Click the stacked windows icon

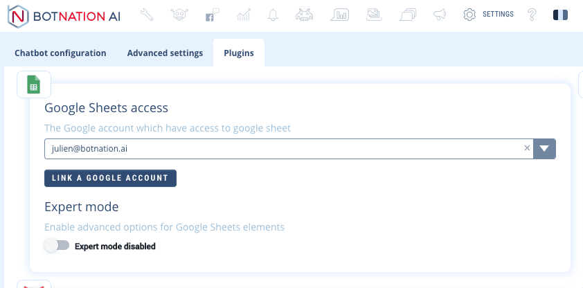409,15
